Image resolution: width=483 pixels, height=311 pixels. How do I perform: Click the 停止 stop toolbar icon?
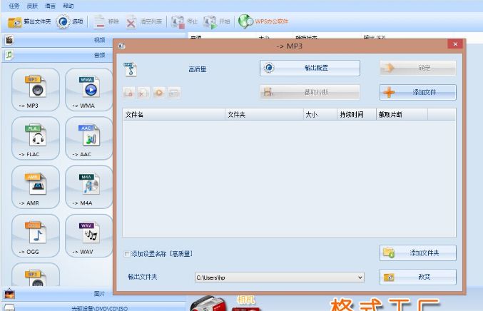[x=178, y=22]
